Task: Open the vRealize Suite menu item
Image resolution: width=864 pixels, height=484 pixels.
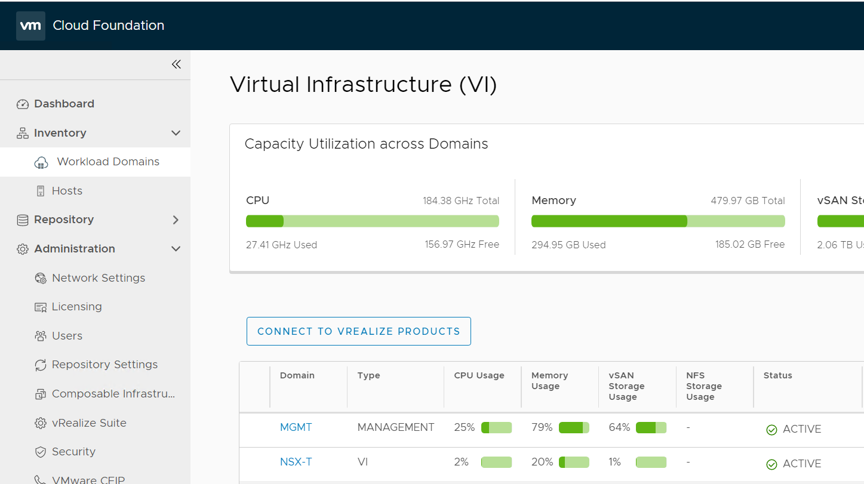Action: click(x=89, y=423)
